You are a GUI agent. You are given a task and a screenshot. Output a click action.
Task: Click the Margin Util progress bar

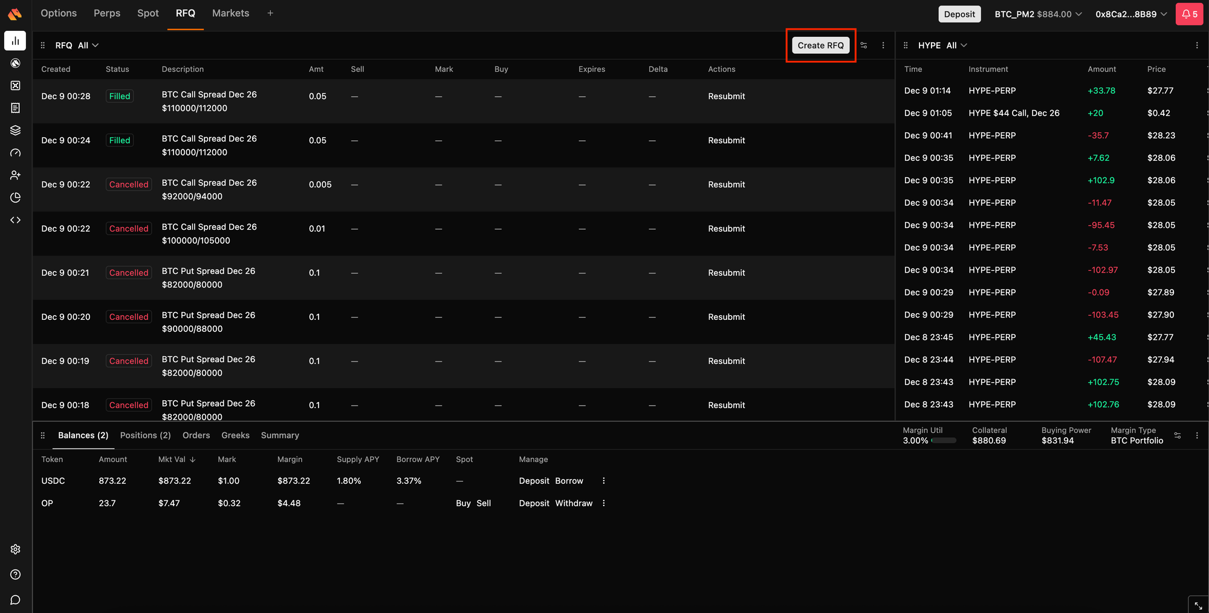(944, 441)
